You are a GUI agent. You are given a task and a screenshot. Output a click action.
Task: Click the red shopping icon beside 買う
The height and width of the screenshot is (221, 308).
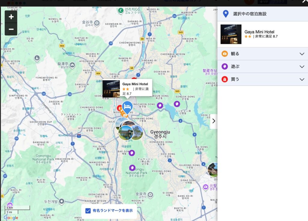(x=225, y=79)
